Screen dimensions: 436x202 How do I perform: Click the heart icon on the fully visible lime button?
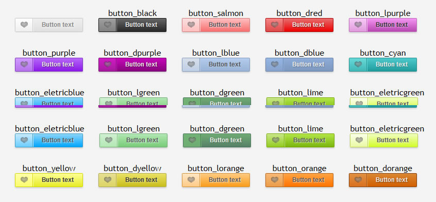[x=276, y=140]
